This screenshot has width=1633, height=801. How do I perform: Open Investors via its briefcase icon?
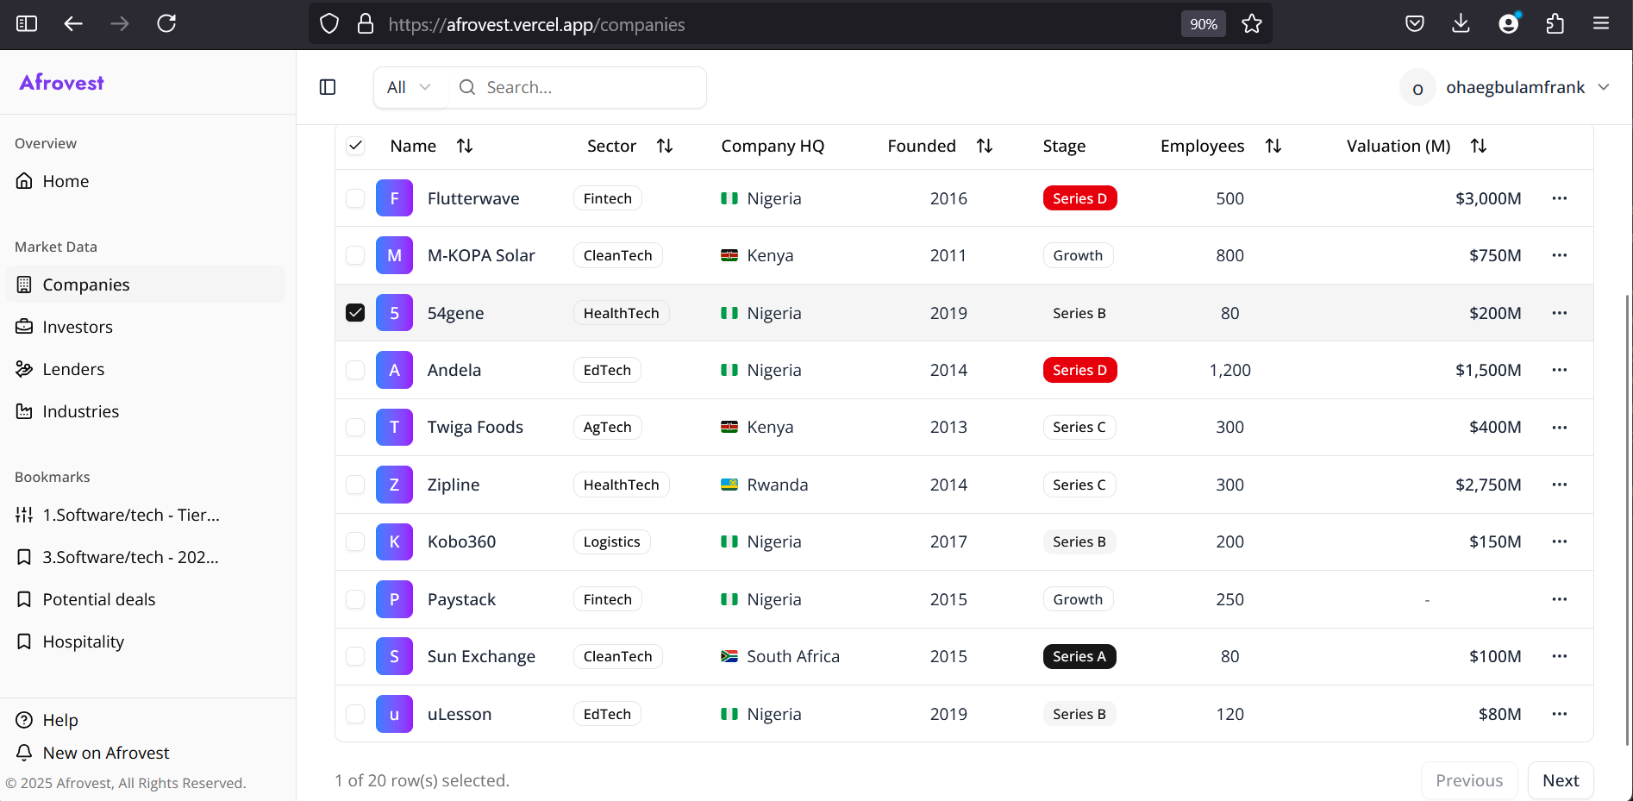click(x=24, y=327)
